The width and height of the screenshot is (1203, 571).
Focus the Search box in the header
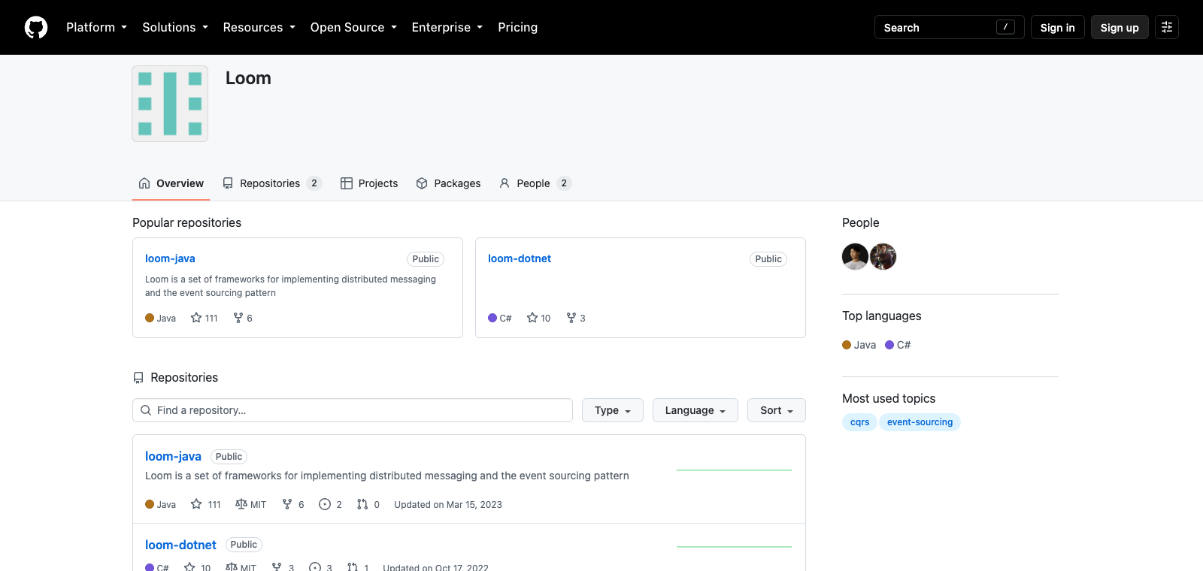click(949, 27)
